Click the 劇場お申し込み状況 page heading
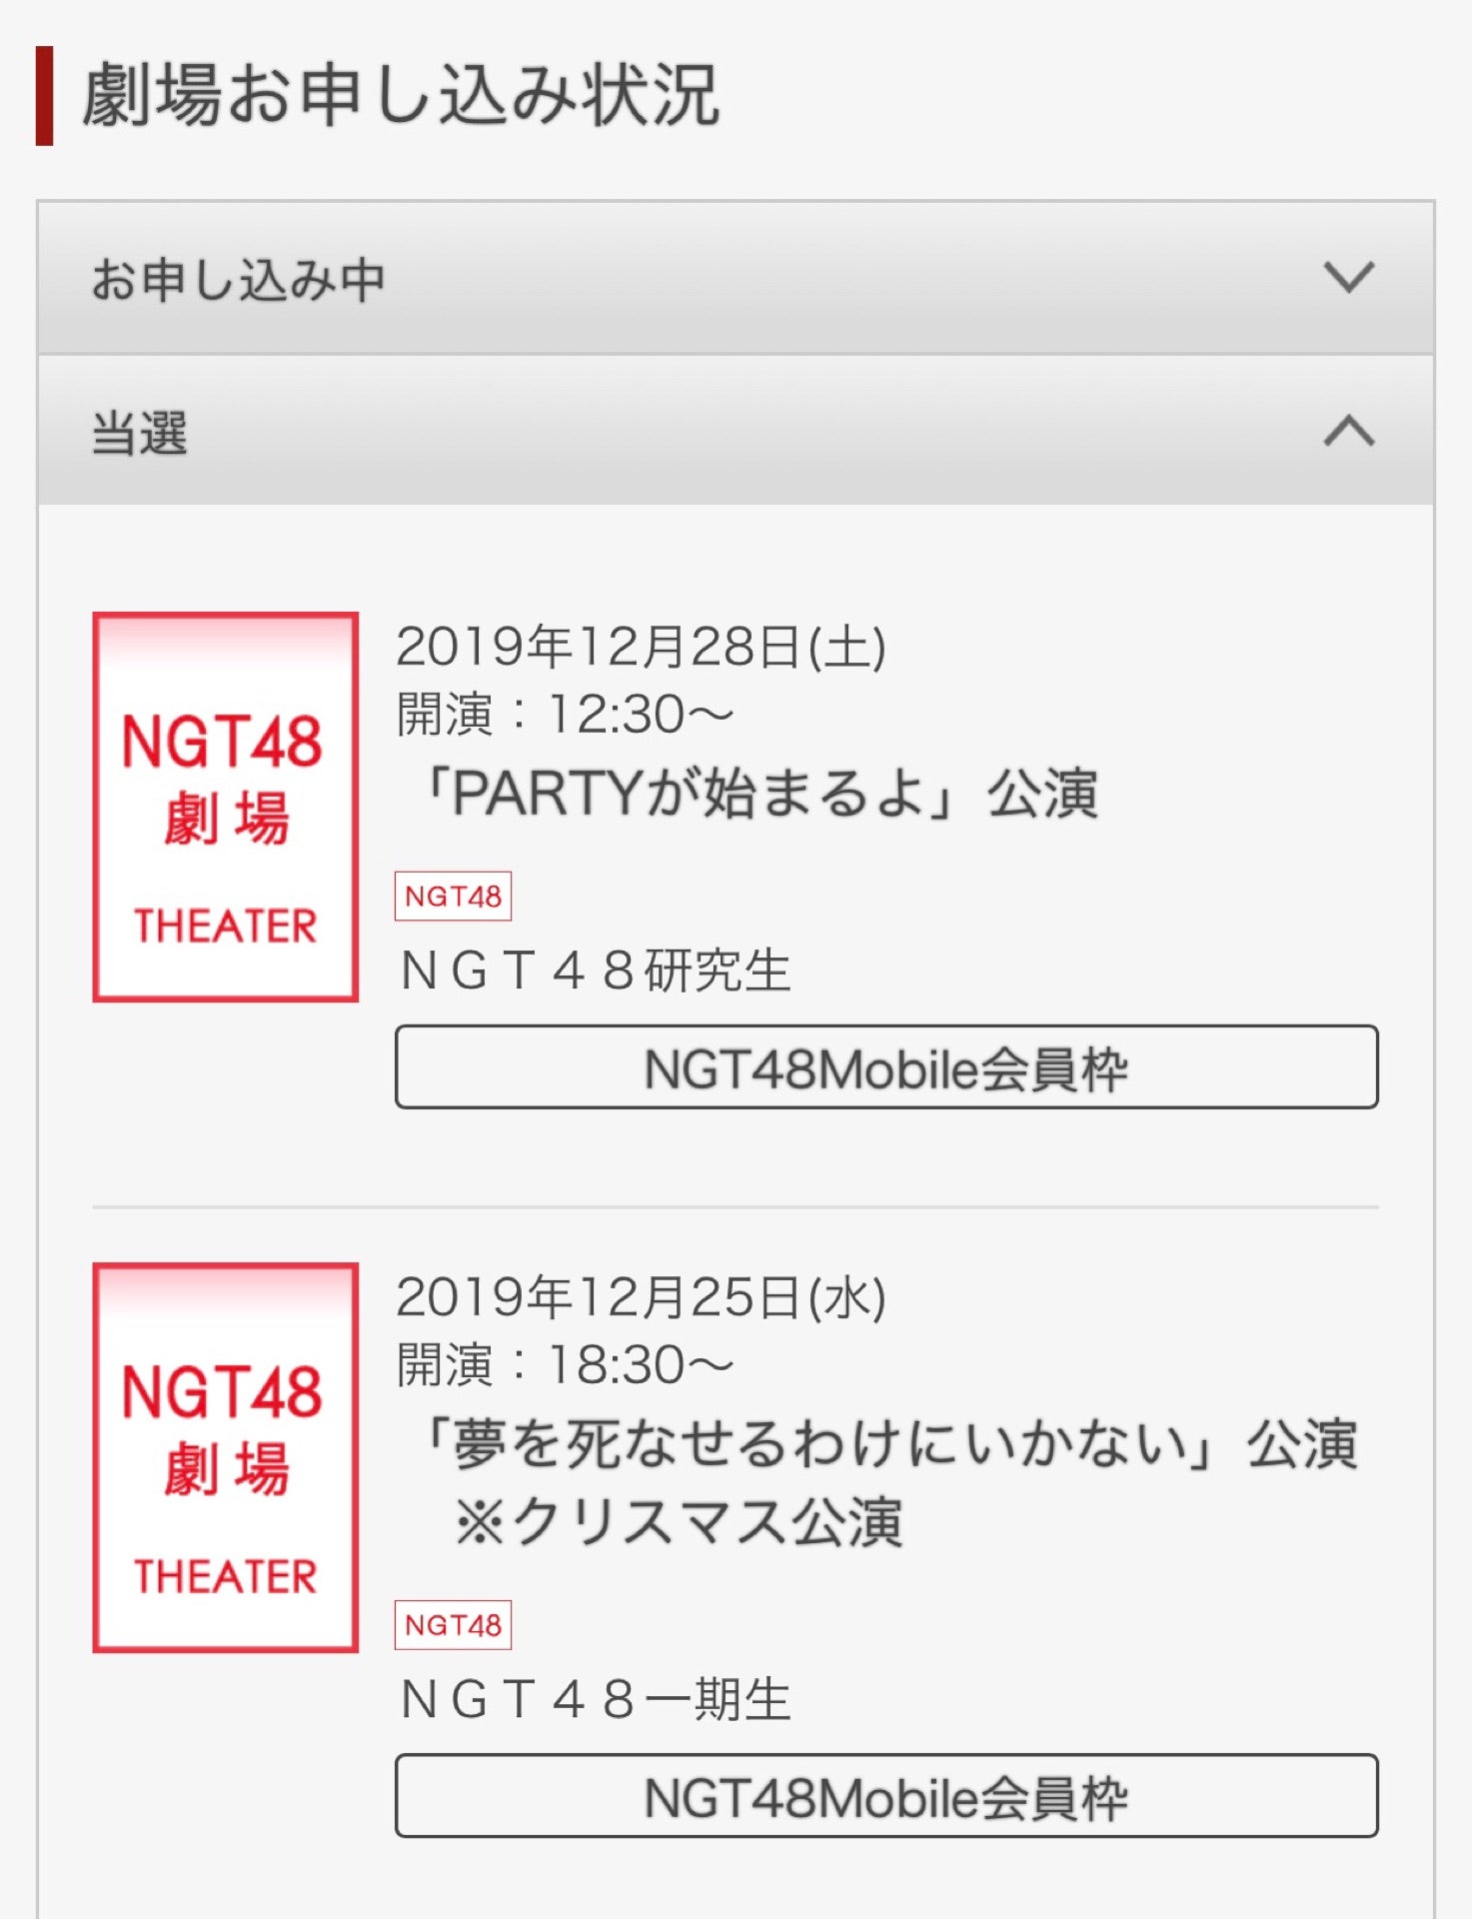Viewport: 1472px width, 1919px height. tap(400, 95)
